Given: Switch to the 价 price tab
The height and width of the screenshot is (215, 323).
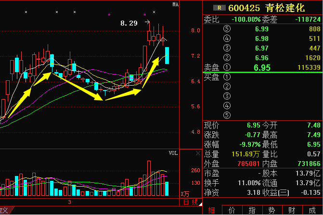Looking at the screenshot, I should (x=232, y=210).
